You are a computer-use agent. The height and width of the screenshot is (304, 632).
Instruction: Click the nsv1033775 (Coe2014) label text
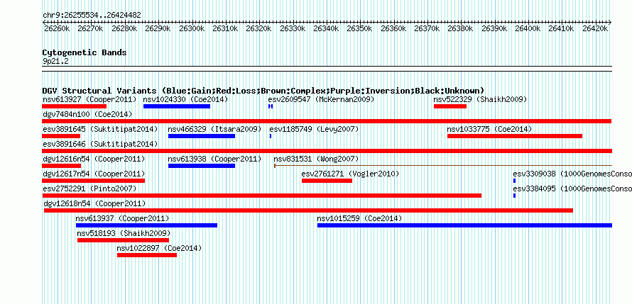tap(490, 129)
